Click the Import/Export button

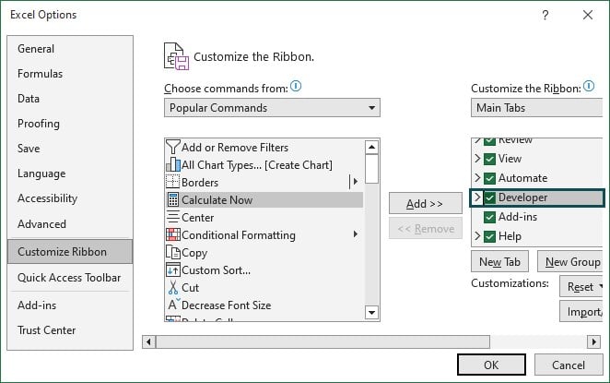point(581,311)
